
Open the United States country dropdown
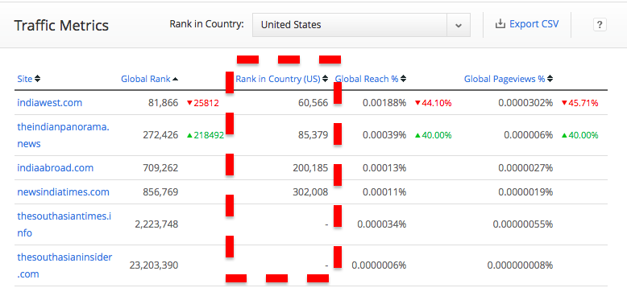361,25
